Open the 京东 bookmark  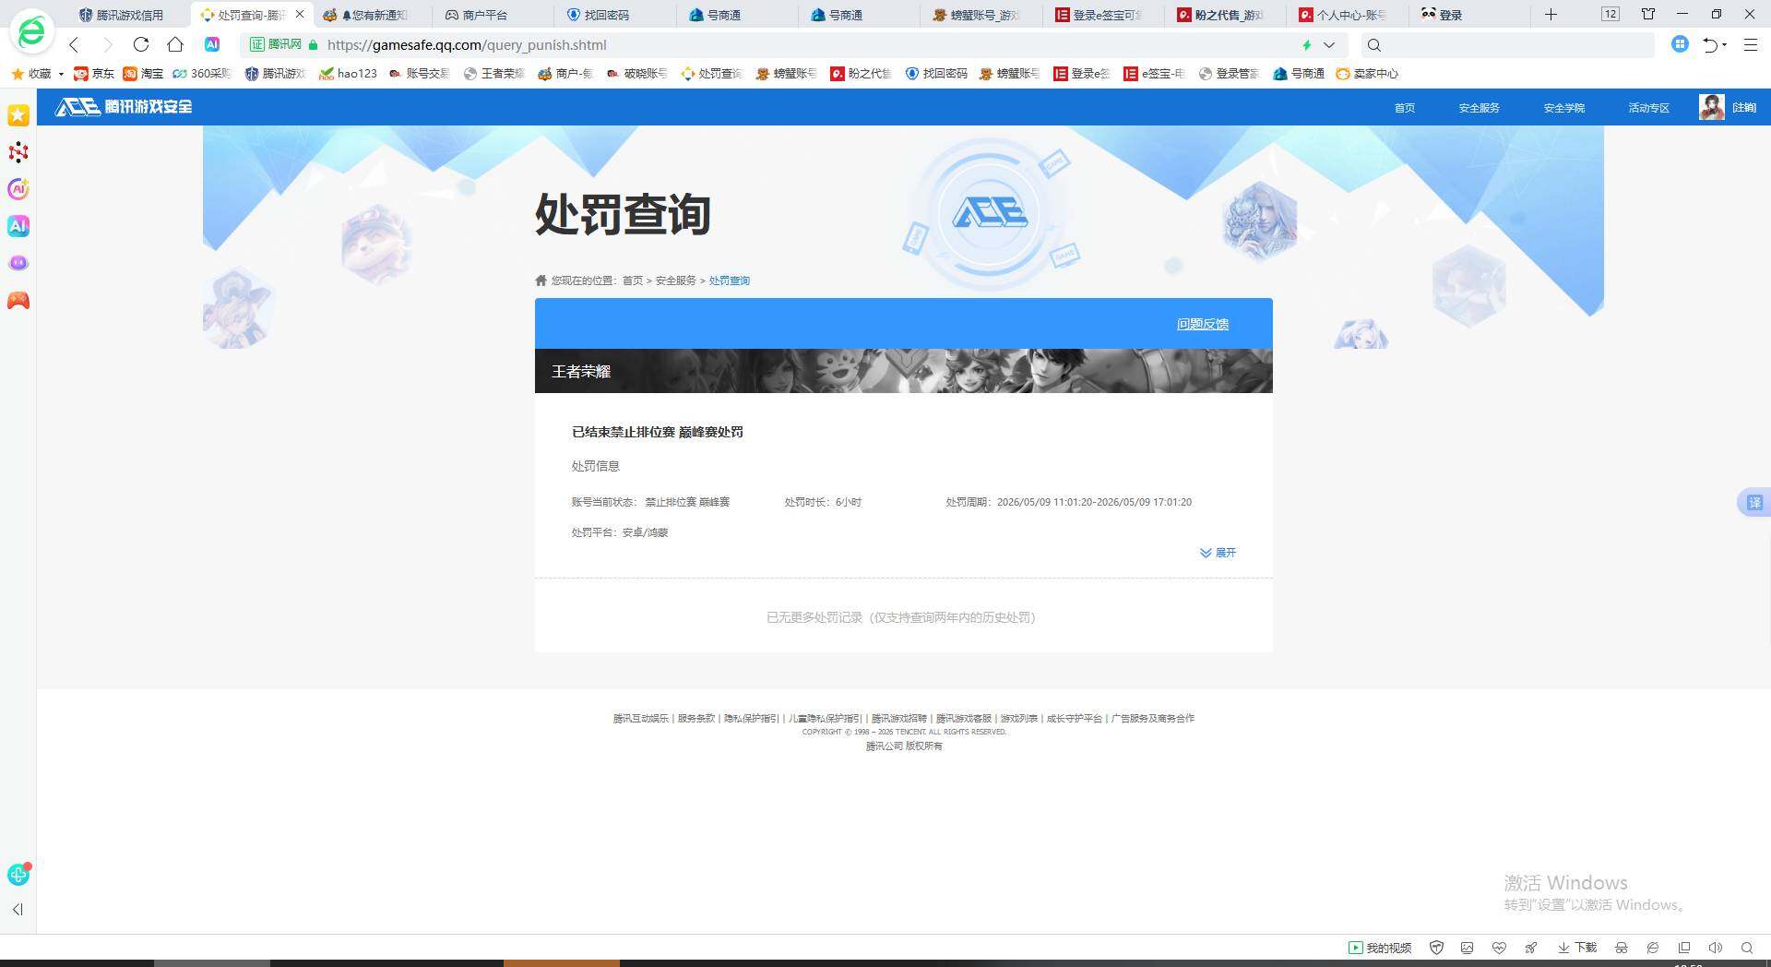94,74
